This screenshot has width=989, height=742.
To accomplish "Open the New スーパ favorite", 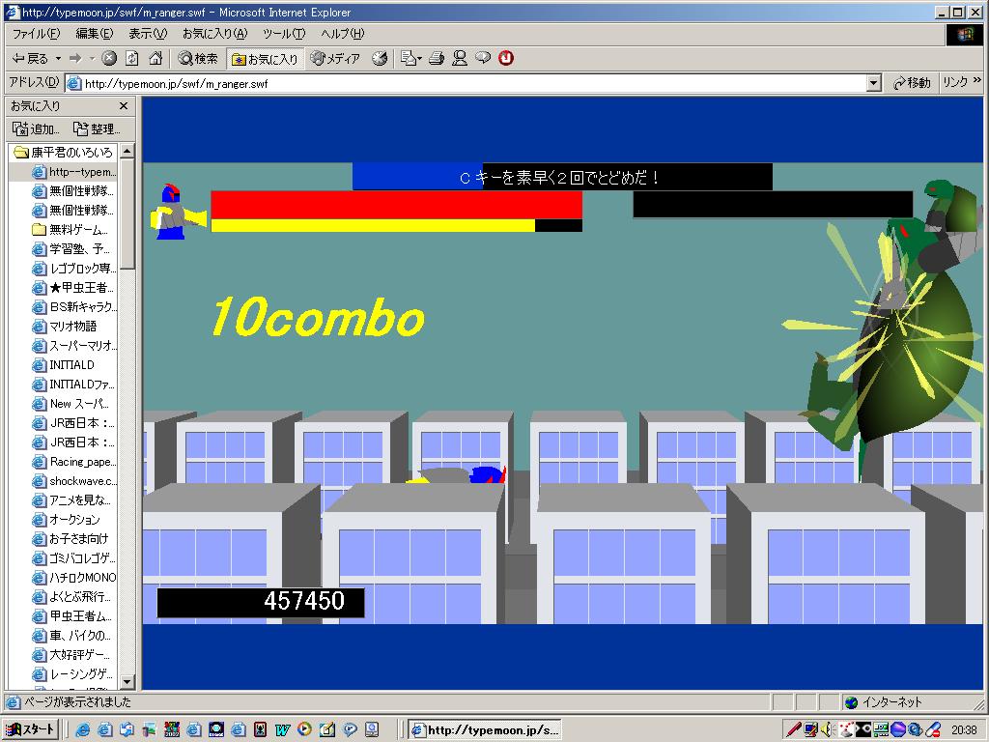I will (71, 404).
